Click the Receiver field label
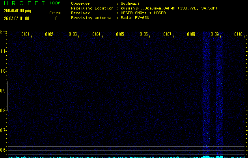This screenshot has height=158, width=248. (x=80, y=13)
